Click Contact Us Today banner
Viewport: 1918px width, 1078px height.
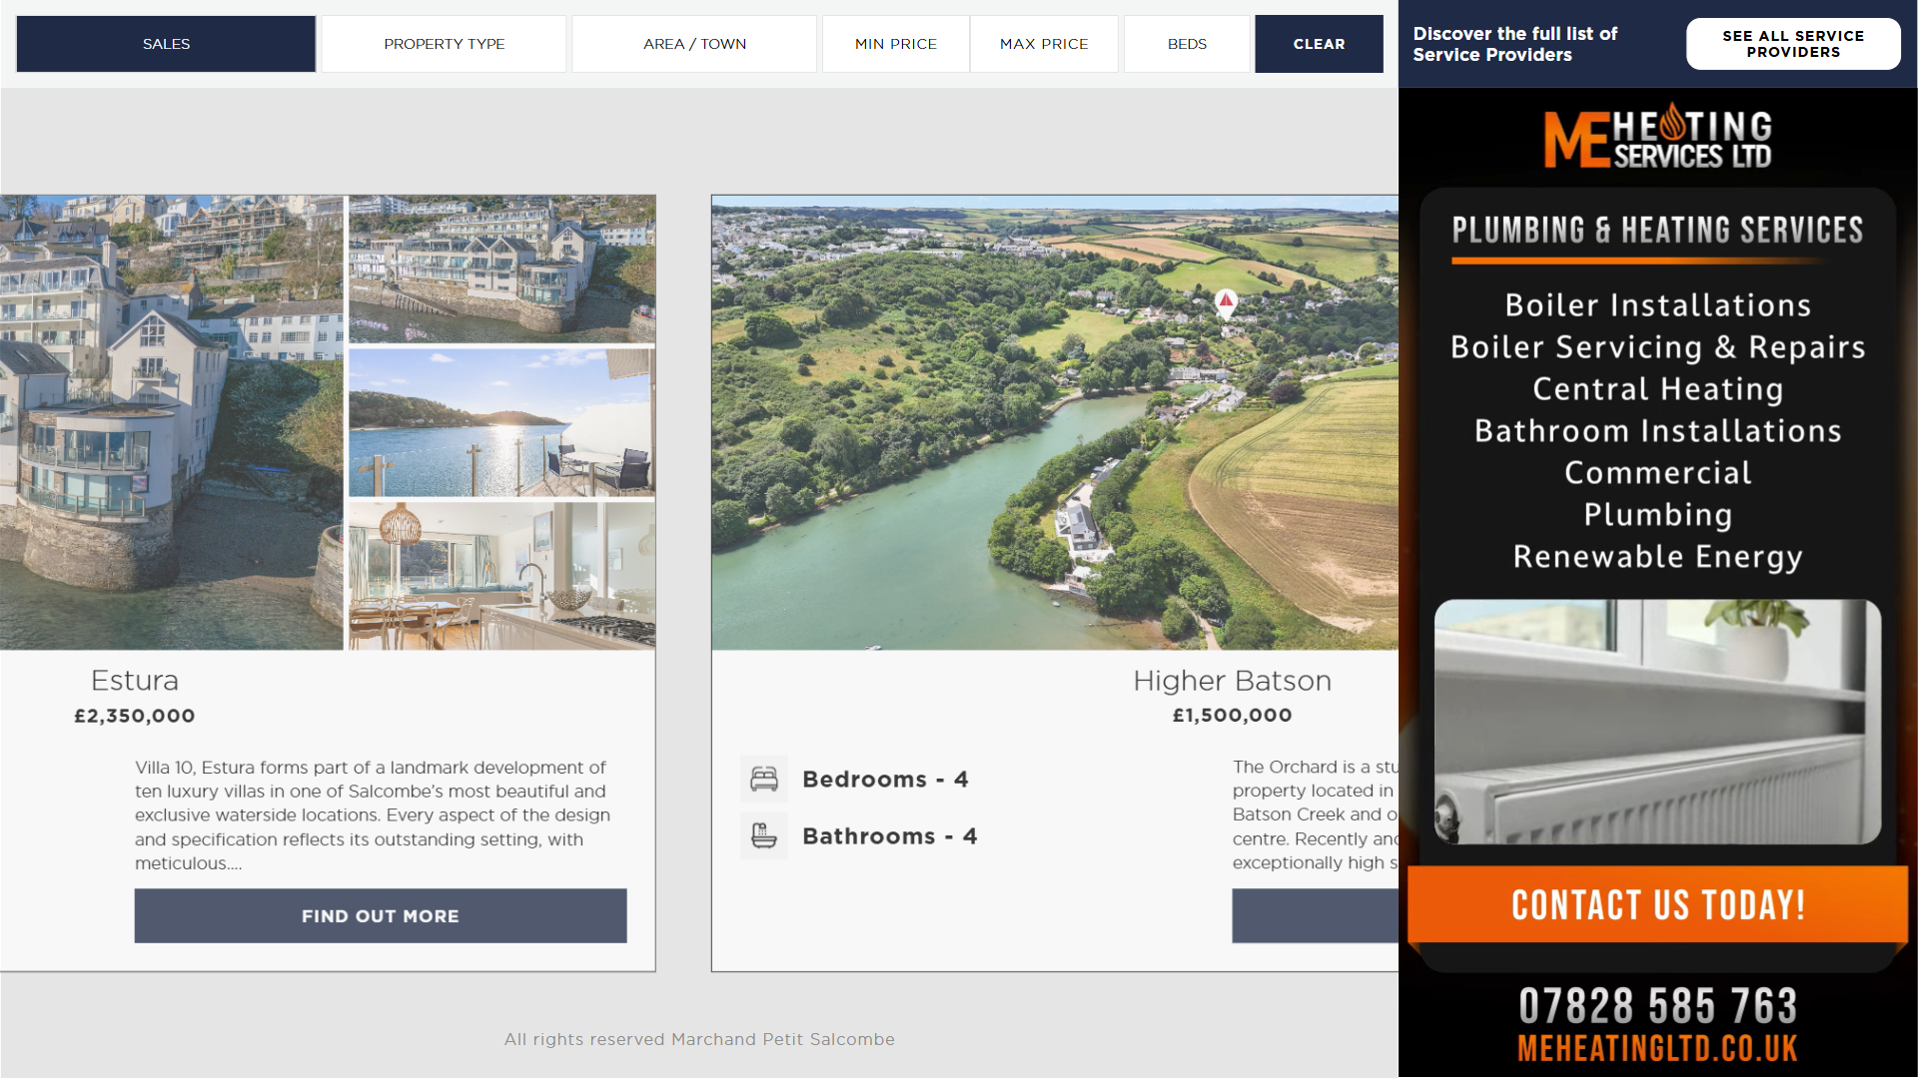(1657, 905)
